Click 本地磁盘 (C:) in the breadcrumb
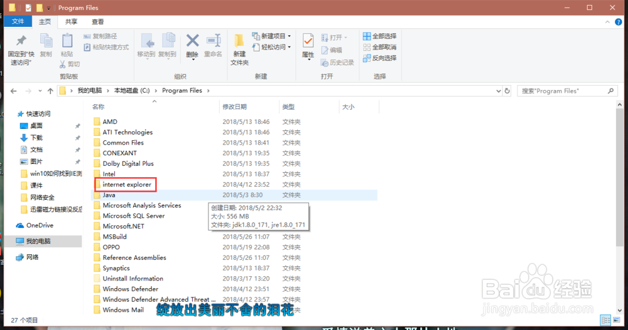This screenshot has height=330, width=628. coord(132,91)
